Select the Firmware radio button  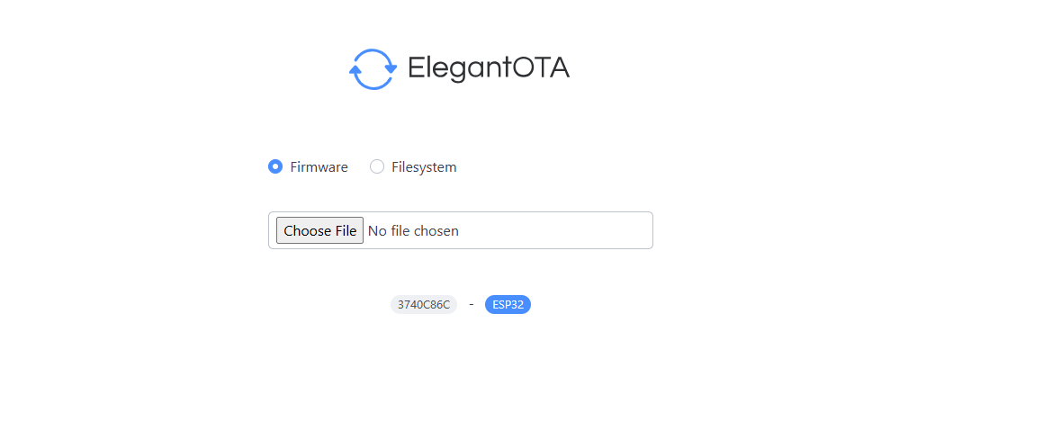275,166
